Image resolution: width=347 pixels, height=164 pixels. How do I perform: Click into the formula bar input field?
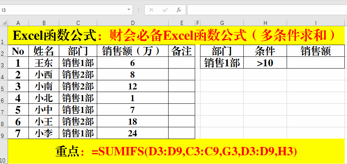pyautogui.click(x=267, y=10)
